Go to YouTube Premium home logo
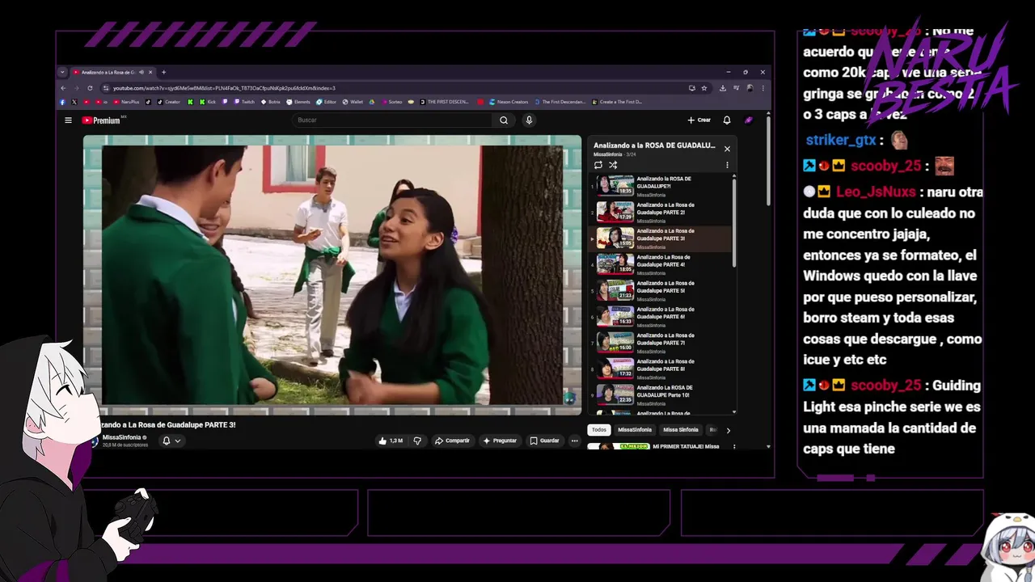The image size is (1035, 582). tap(101, 120)
